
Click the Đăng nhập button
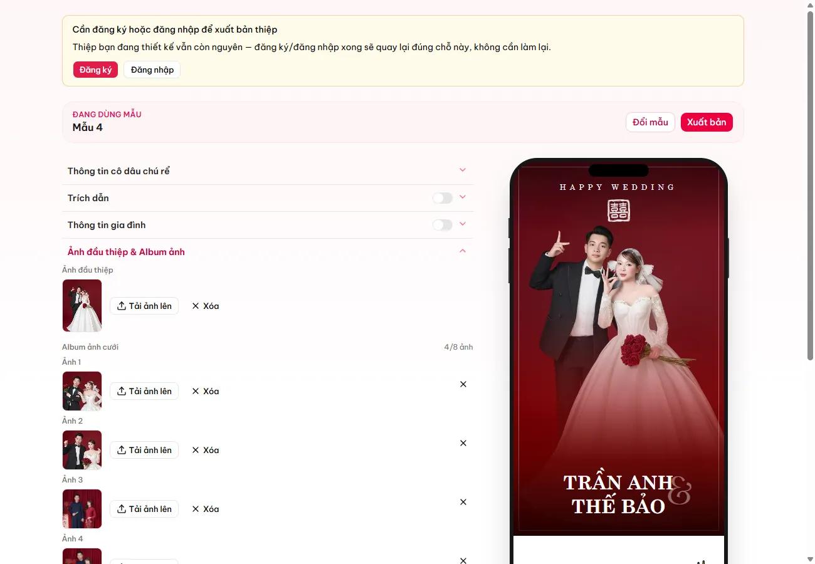pyautogui.click(x=152, y=70)
